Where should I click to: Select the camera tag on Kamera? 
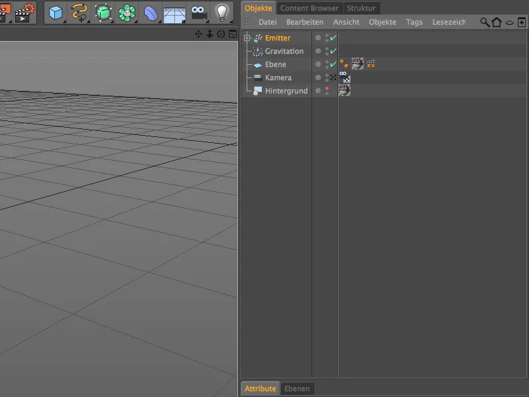(345, 77)
